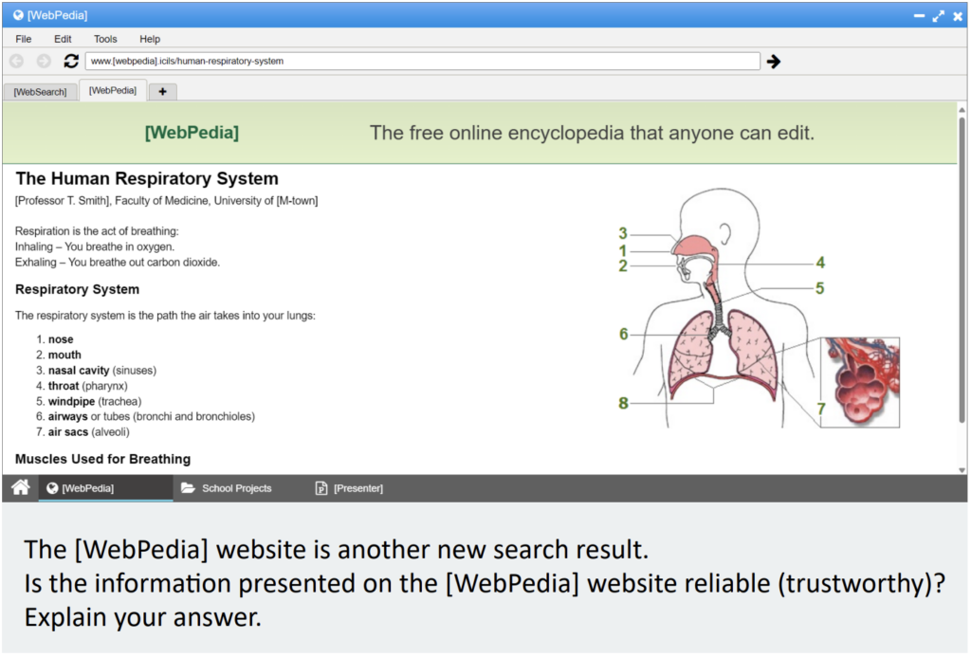Expand the Tools menu
The height and width of the screenshot is (657, 971).
105,39
